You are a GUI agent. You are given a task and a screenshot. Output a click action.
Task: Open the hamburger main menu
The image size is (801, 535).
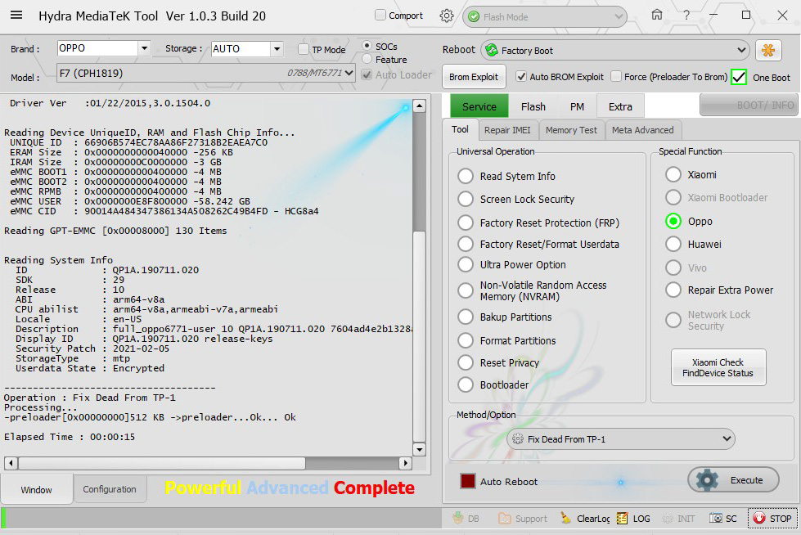pos(16,15)
